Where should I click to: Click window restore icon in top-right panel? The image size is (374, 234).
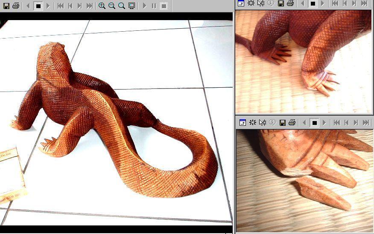click(241, 3)
